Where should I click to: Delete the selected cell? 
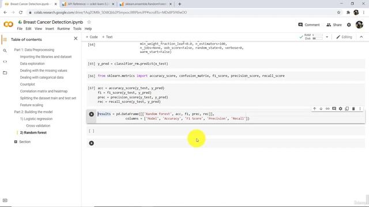pos(353,109)
